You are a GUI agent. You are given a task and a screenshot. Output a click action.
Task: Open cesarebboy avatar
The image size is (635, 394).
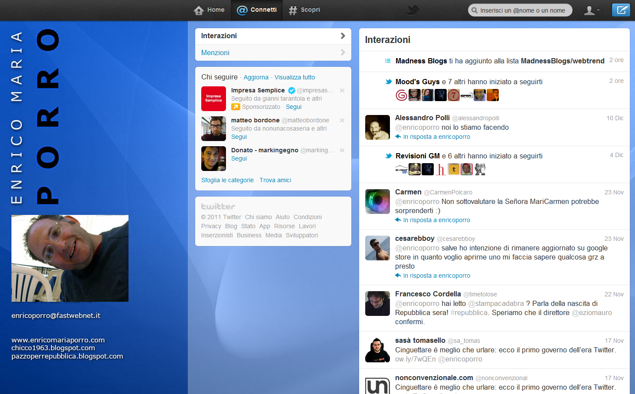point(377,248)
